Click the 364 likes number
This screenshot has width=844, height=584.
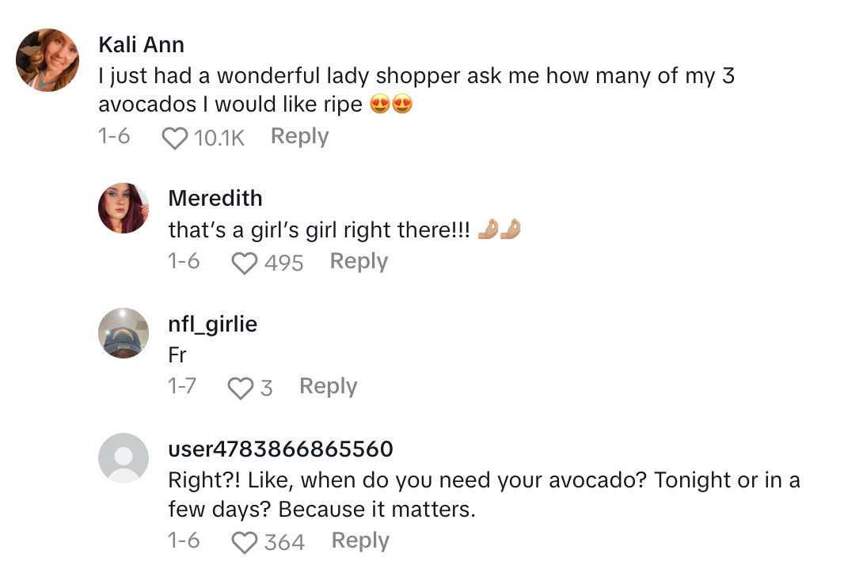285,543
